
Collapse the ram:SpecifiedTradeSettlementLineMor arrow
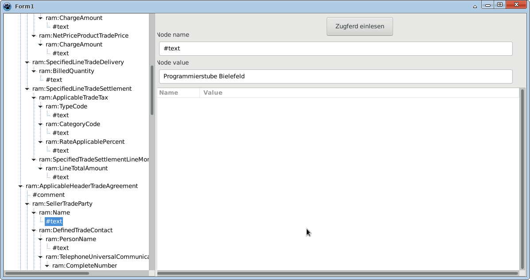[x=34, y=160]
